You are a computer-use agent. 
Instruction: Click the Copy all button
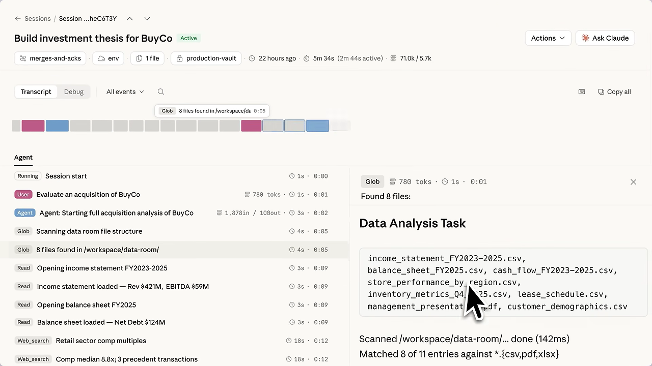click(x=614, y=92)
